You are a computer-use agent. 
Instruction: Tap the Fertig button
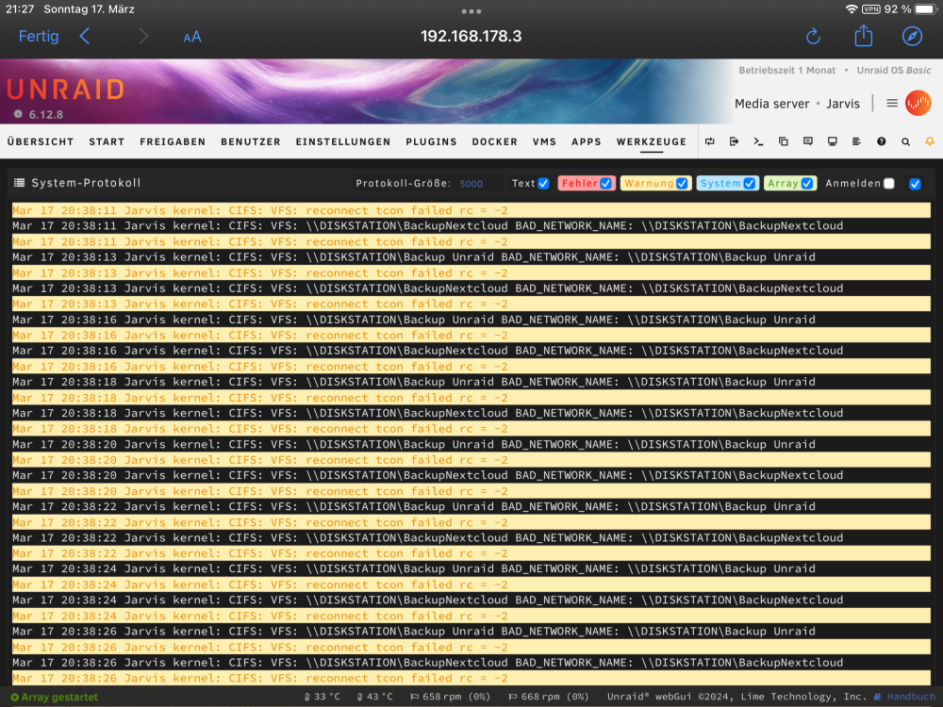click(x=39, y=36)
